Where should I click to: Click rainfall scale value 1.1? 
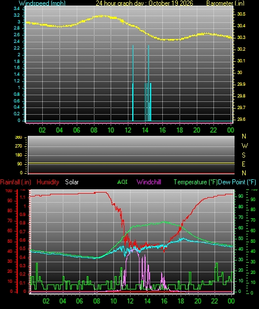click(x=23, y=197)
